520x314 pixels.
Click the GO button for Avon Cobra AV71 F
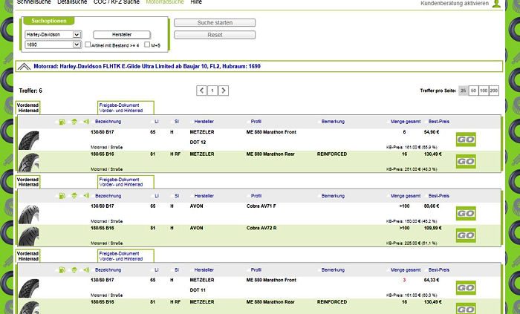click(466, 213)
